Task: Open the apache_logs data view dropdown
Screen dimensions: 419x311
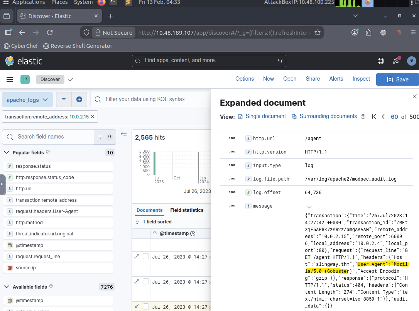Action: pos(27,100)
